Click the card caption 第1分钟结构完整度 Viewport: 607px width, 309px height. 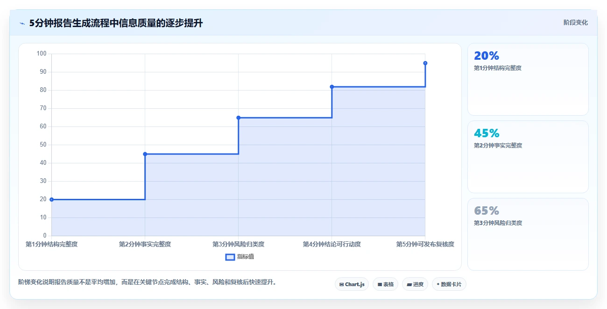pos(498,68)
